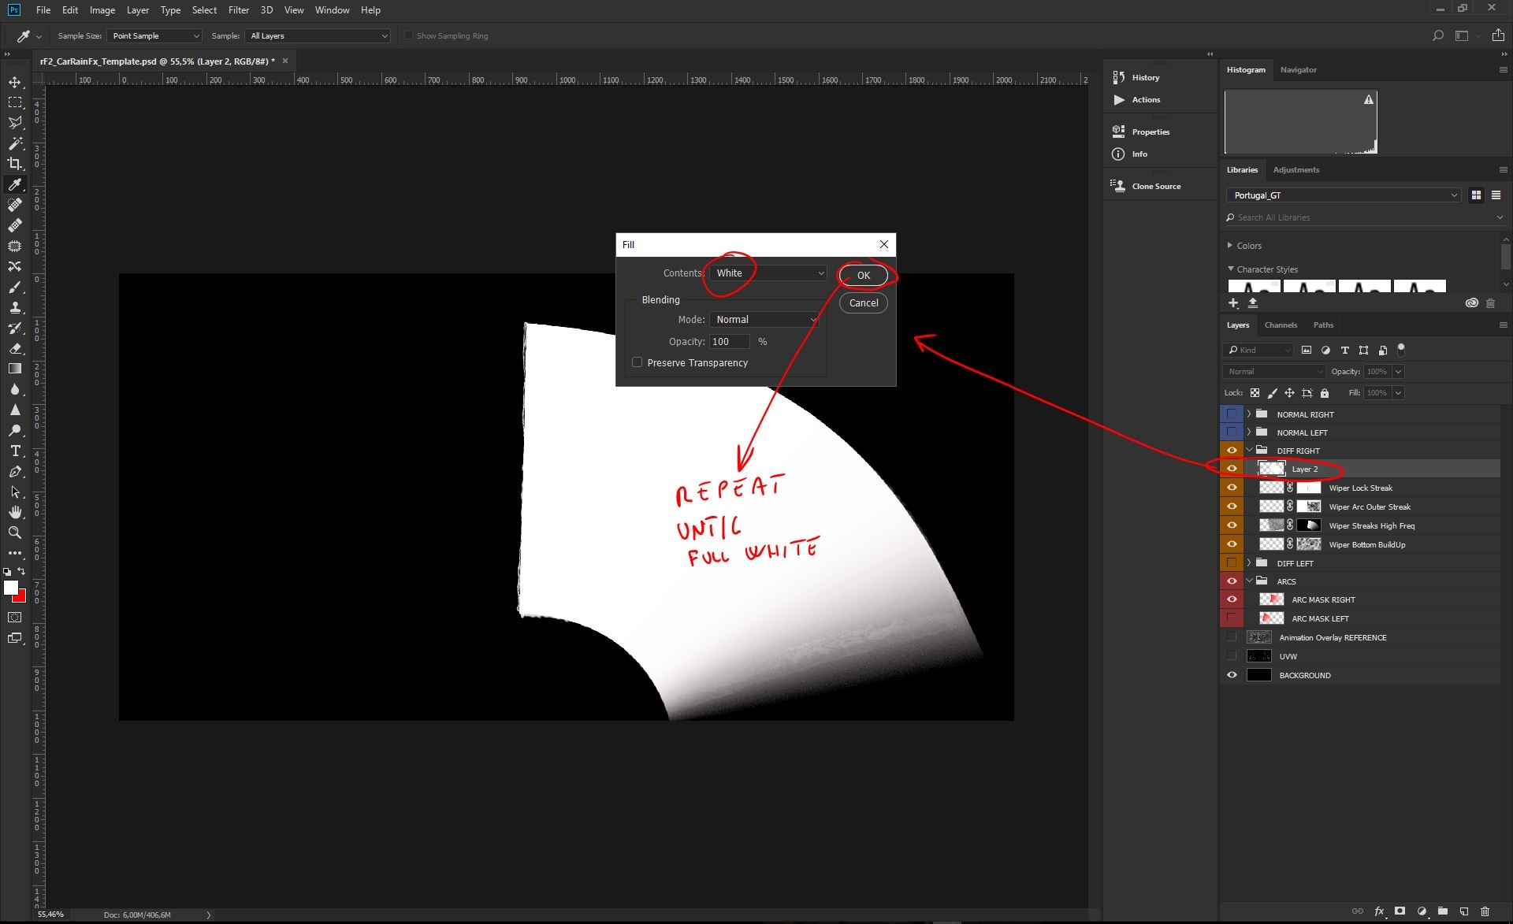1513x924 pixels.
Task: Select the Pen tool
Action: pyautogui.click(x=15, y=471)
